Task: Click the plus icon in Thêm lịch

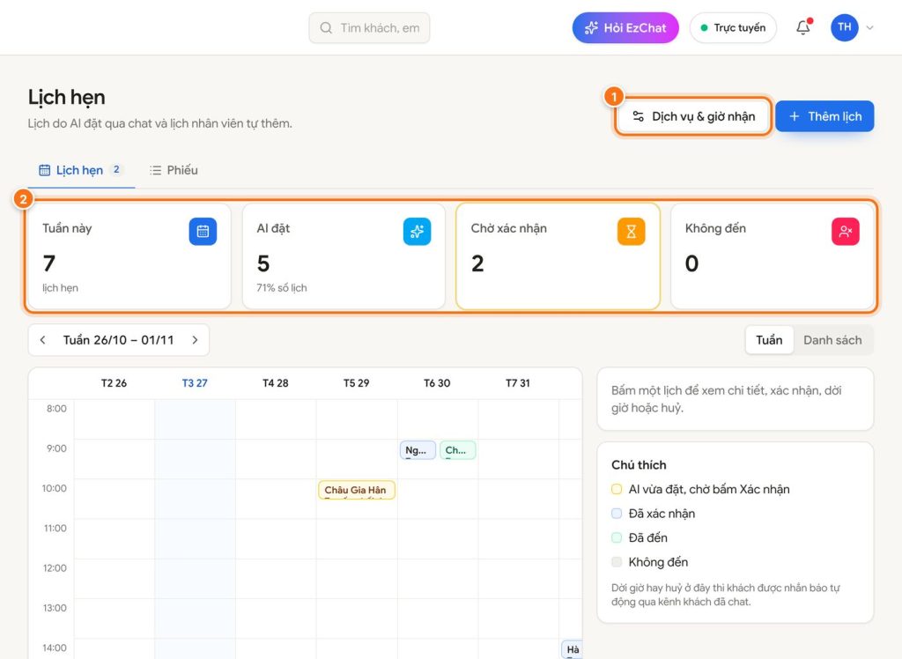Action: pyautogui.click(x=795, y=116)
